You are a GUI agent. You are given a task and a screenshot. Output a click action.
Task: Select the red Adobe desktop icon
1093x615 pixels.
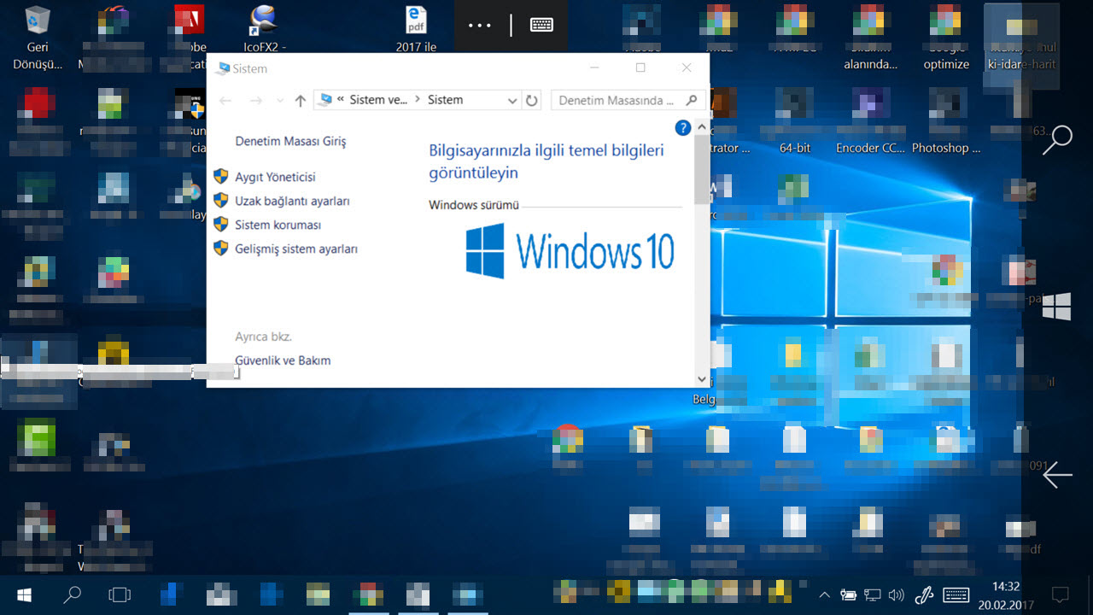(189, 20)
